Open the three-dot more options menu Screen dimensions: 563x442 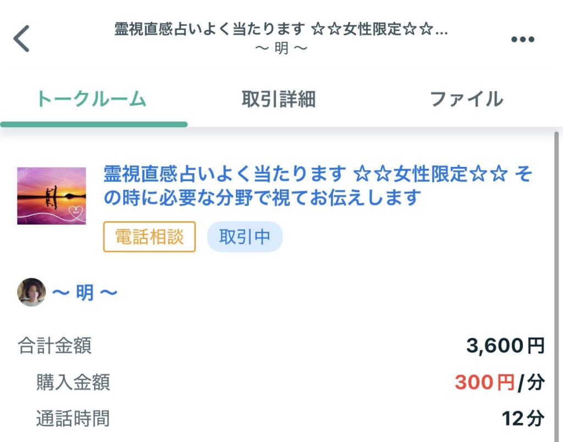pos(522,39)
